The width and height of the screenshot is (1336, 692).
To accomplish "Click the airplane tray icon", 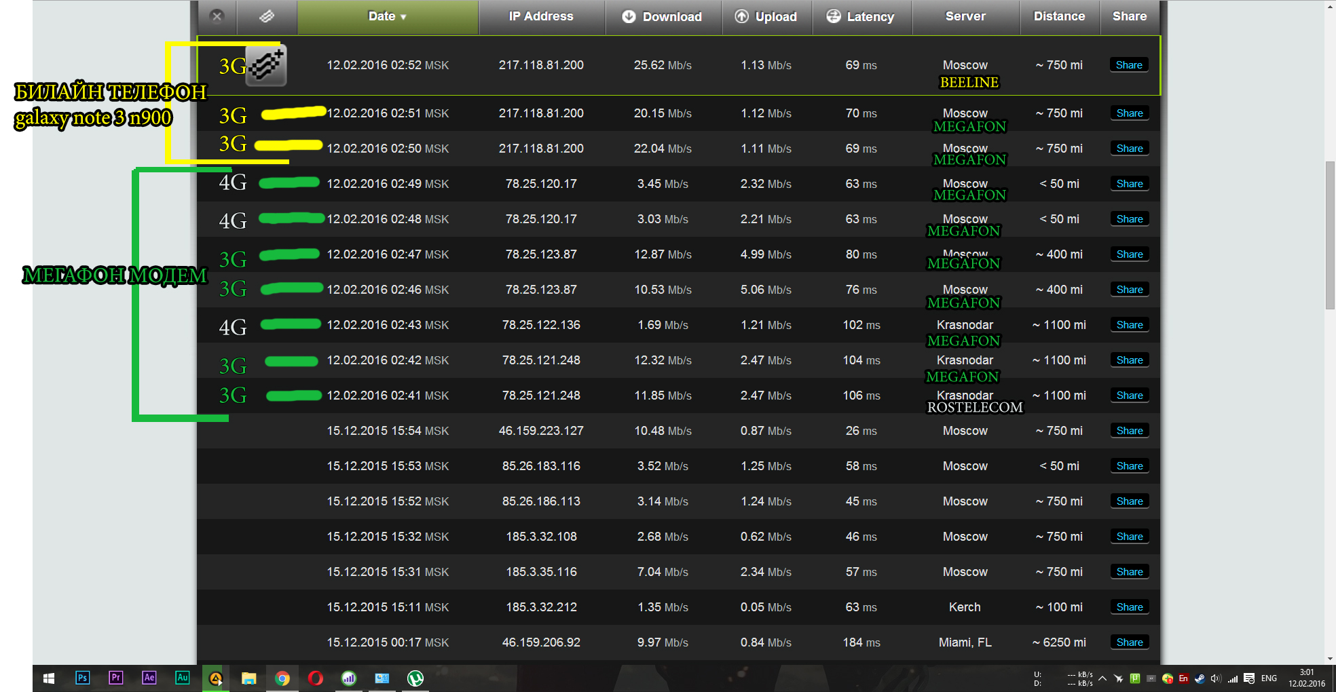I will [1119, 678].
